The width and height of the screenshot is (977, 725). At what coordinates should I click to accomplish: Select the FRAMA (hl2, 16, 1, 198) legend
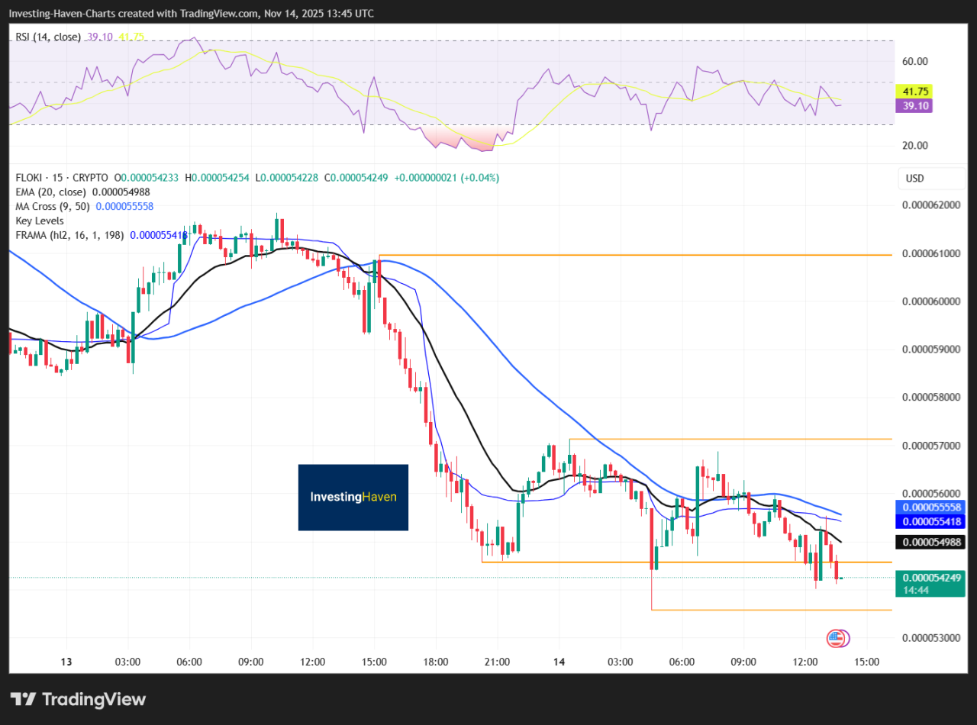click(x=70, y=235)
